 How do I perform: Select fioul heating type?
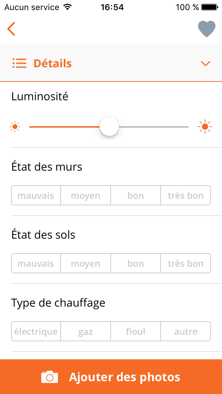[136, 332]
